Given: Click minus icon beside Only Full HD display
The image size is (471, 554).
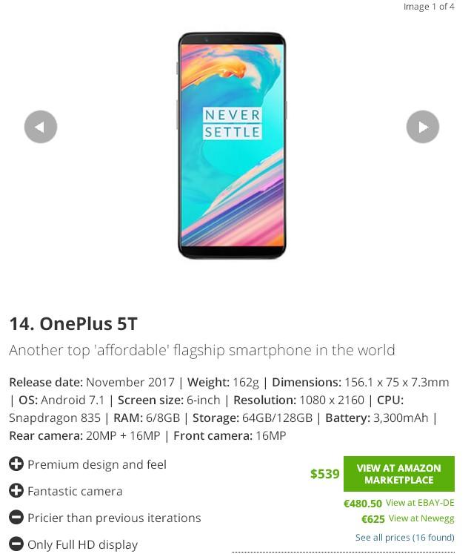Looking at the screenshot, I should (x=16, y=544).
